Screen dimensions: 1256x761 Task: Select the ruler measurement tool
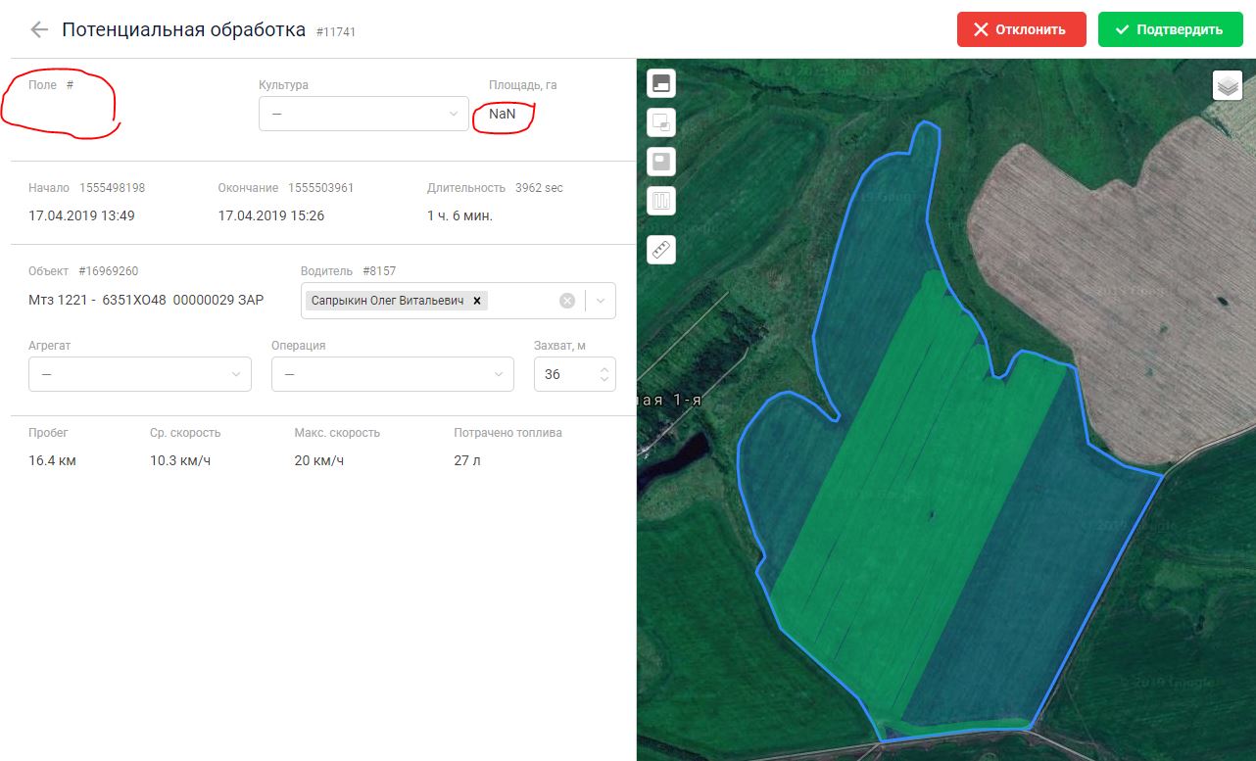[661, 250]
